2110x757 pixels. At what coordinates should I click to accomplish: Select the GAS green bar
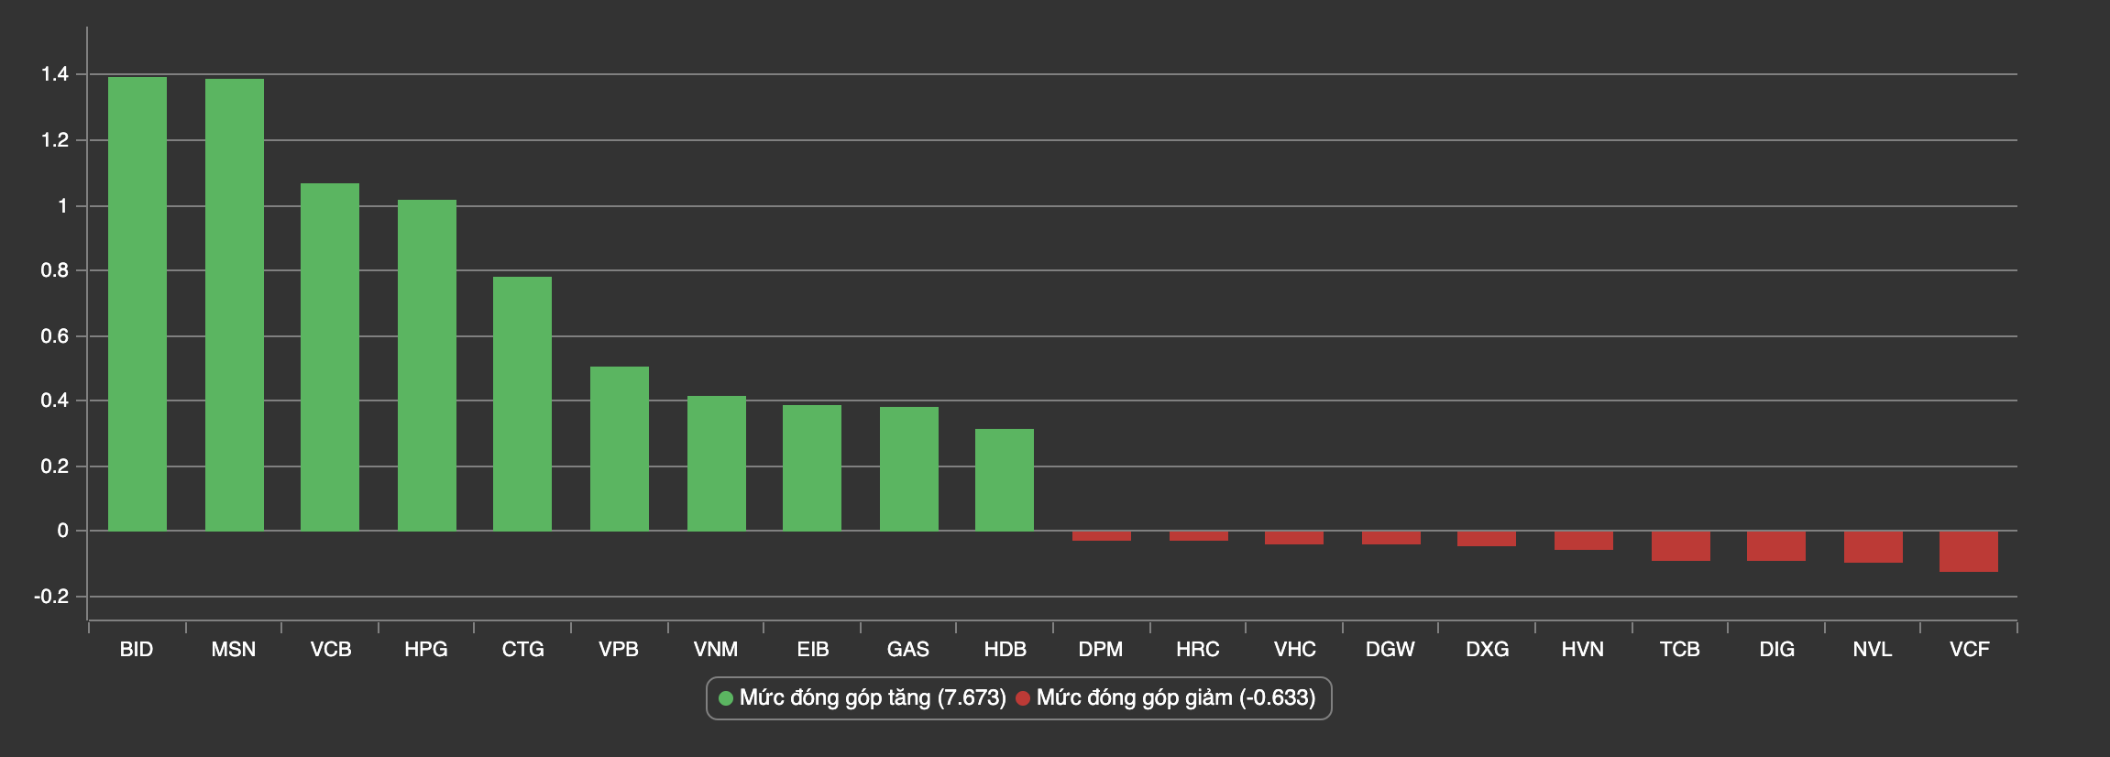[x=909, y=468]
